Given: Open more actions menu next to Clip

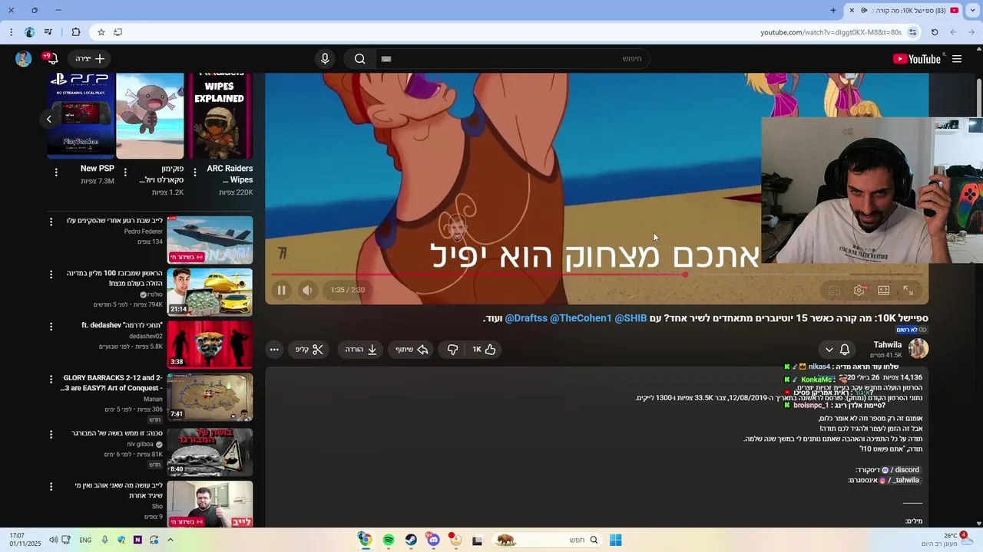Looking at the screenshot, I should tap(274, 350).
